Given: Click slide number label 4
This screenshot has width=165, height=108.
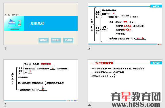Looking at the screenshot, I should (x=89, y=105).
